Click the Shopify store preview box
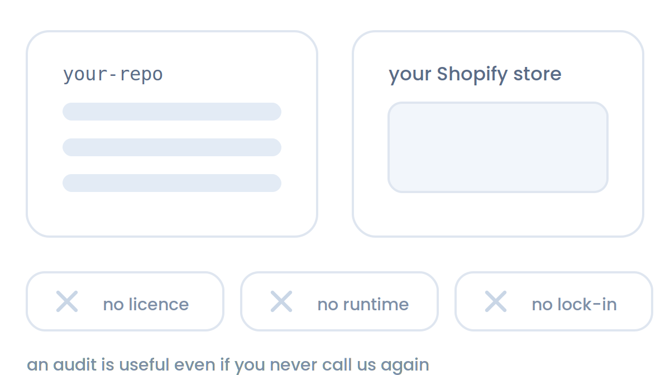Image resolution: width=670 pixels, height=375 pixels. click(x=498, y=147)
